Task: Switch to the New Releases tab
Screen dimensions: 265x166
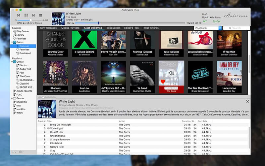Action: tap(48, 28)
